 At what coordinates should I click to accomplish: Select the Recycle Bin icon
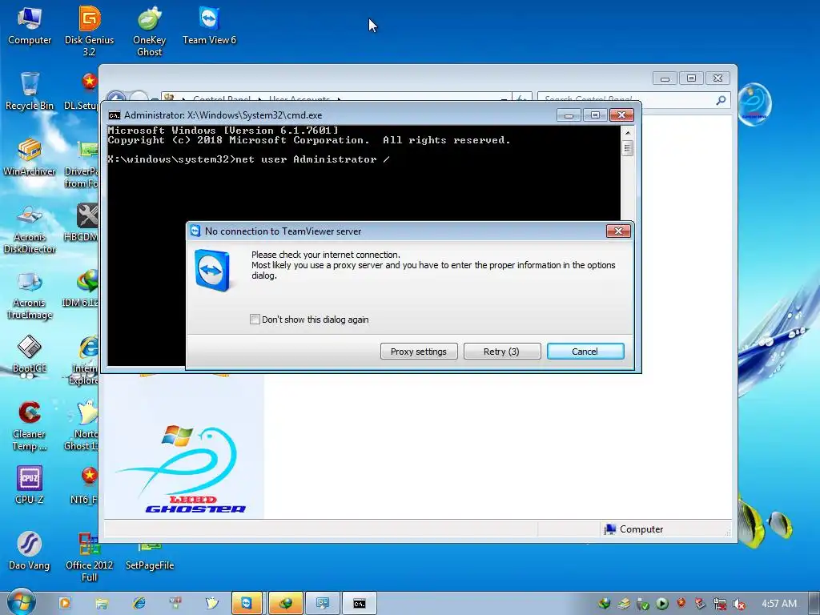[x=30, y=91]
